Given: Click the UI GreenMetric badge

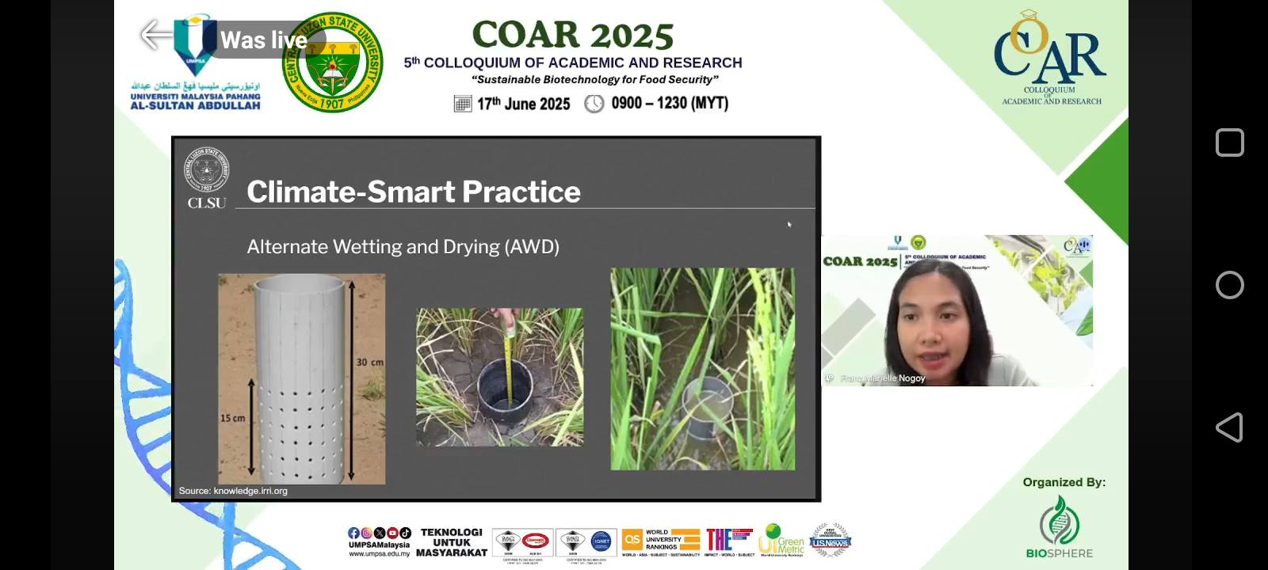Looking at the screenshot, I should pos(781,540).
